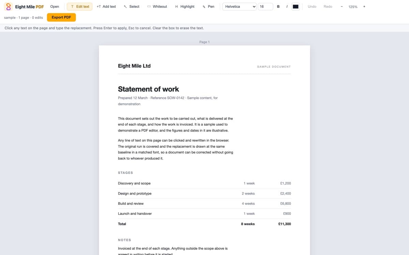This screenshot has height=255, width=409.
Task: Click the SAMPLE DOCUMENT label
Action: 274,67
